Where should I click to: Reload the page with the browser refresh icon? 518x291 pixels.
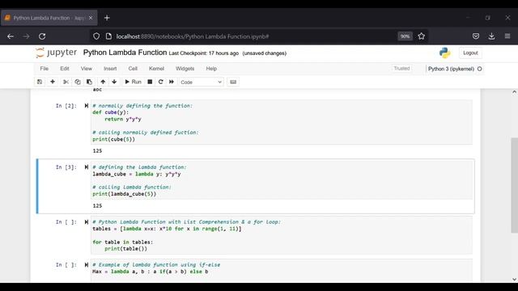pyautogui.click(x=42, y=36)
